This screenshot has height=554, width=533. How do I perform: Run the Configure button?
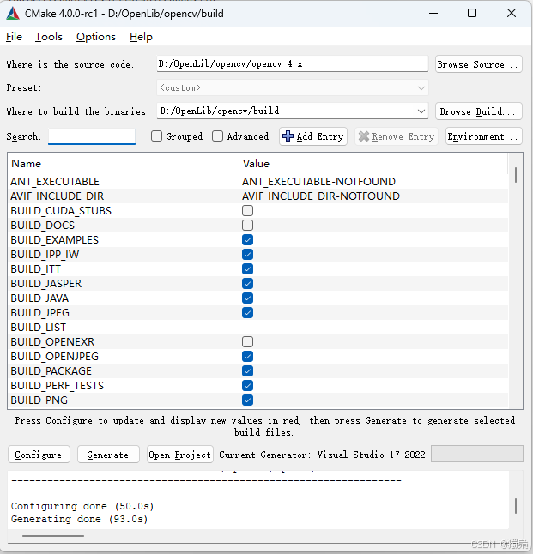(39, 455)
